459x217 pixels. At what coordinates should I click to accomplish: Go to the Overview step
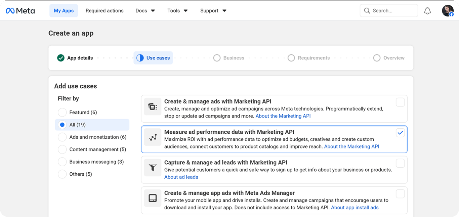tap(389, 58)
